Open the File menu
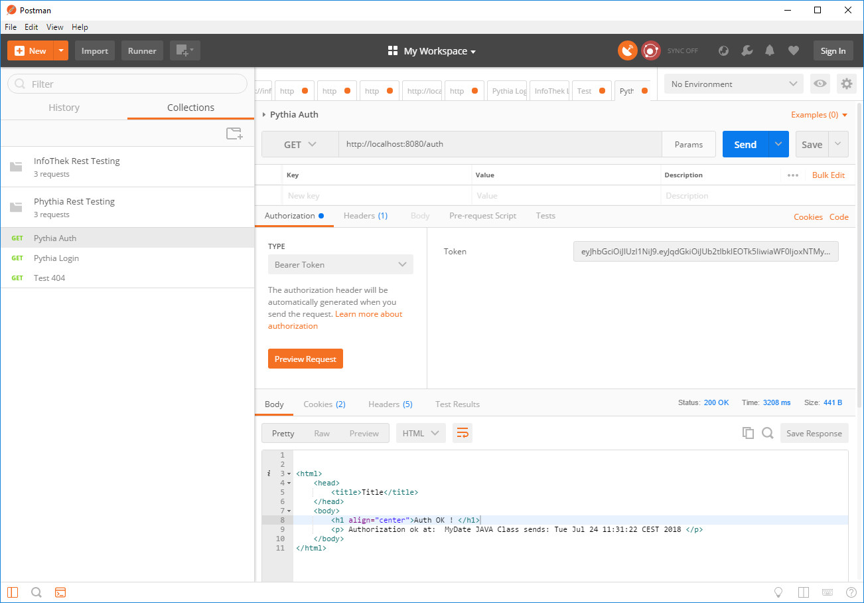This screenshot has width=864, height=603. [x=11, y=27]
